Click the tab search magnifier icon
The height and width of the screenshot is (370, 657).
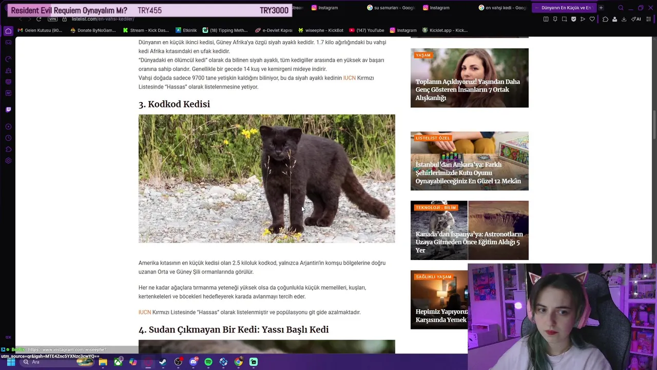click(x=621, y=8)
